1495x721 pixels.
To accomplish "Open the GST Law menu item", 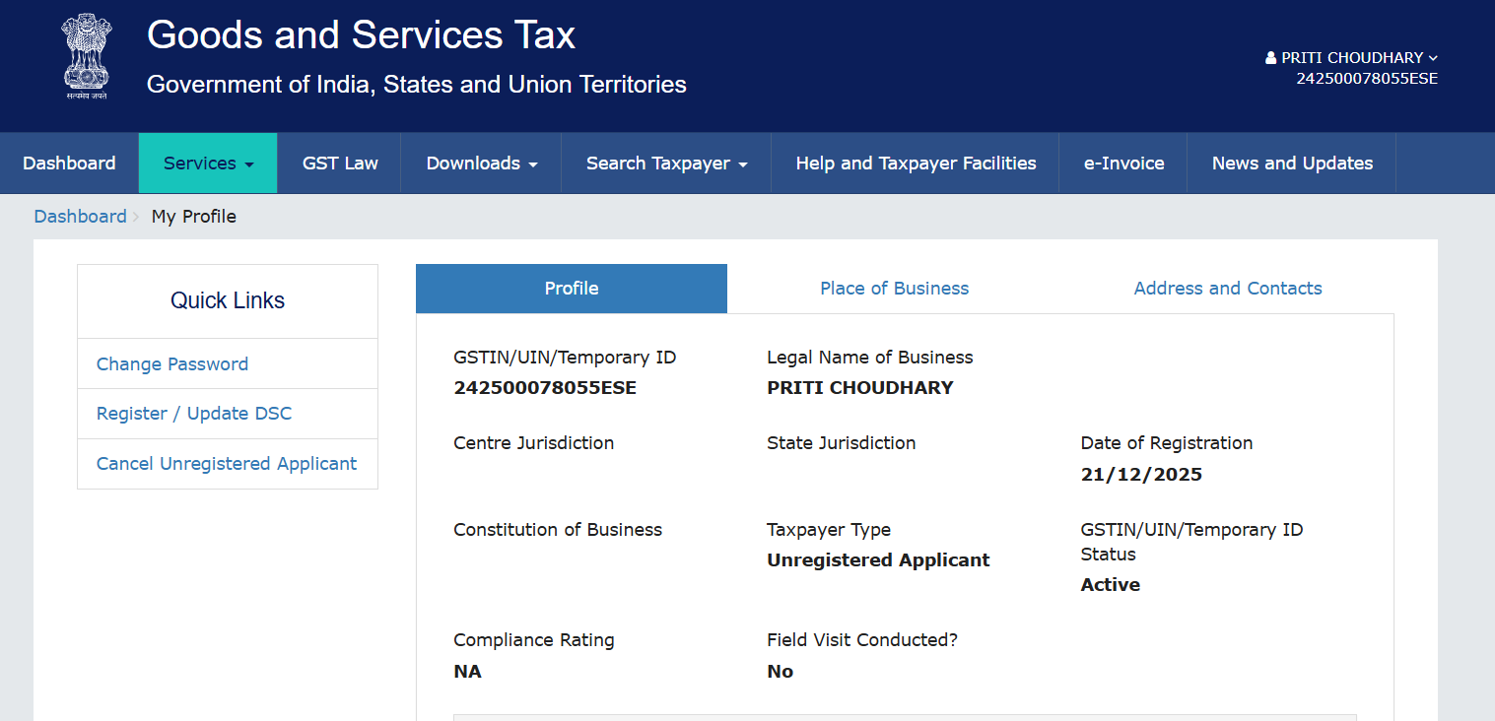I will pos(340,164).
